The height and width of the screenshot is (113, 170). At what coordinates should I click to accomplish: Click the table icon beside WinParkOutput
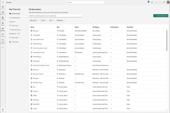(31, 57)
